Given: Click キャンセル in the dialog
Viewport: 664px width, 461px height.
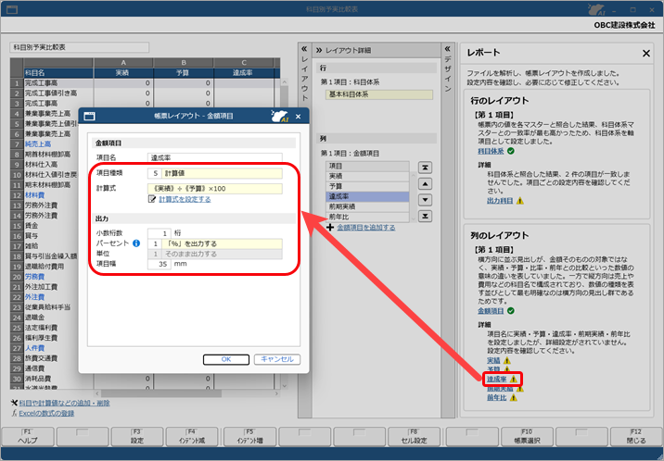Looking at the screenshot, I should 277,359.
